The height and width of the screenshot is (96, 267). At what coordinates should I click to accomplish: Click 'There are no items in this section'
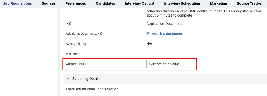[x=92, y=89]
